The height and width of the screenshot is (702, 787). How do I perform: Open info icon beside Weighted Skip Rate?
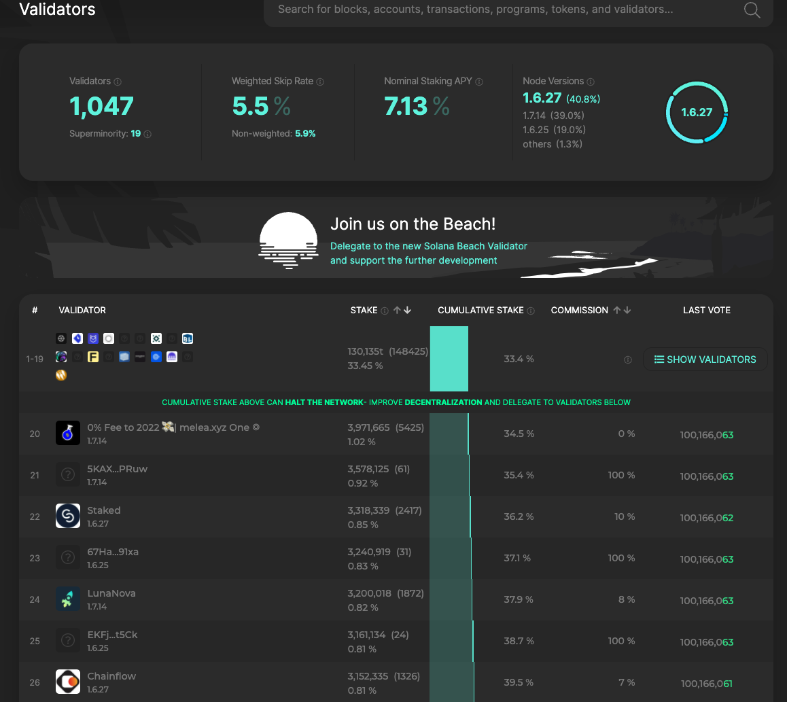320,82
